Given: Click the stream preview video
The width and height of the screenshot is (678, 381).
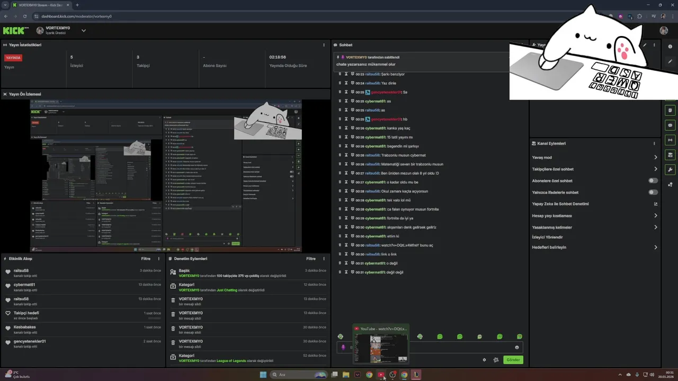Looking at the screenshot, I should pyautogui.click(x=166, y=176).
